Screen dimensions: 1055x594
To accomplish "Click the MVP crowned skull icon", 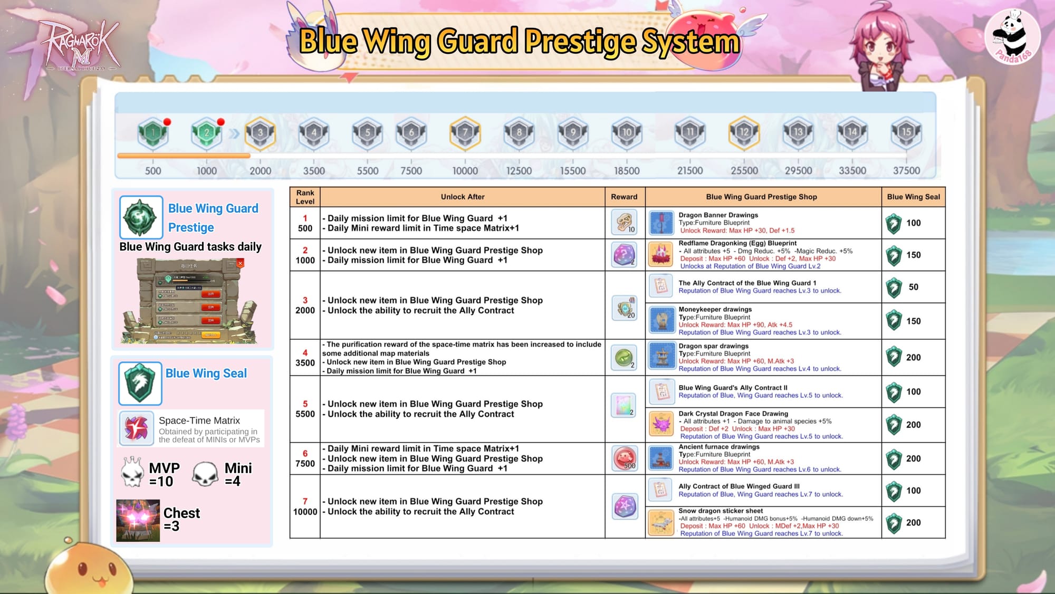I will (132, 473).
